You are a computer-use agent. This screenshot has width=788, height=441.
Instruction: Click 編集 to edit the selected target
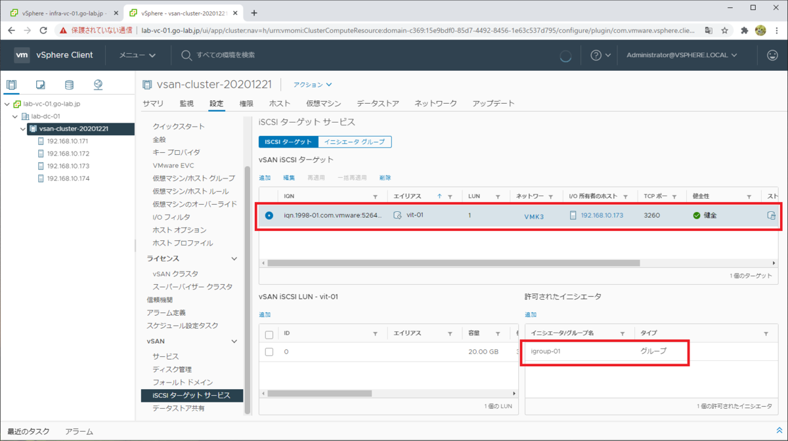(289, 178)
